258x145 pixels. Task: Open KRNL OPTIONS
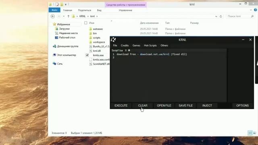click(242, 106)
